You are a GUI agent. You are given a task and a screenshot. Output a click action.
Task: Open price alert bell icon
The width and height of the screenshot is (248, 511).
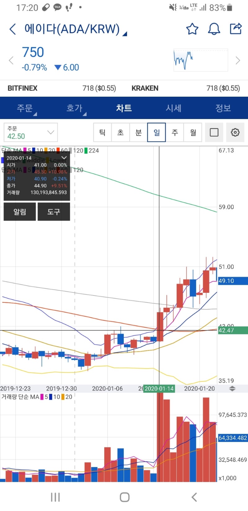pos(214,29)
